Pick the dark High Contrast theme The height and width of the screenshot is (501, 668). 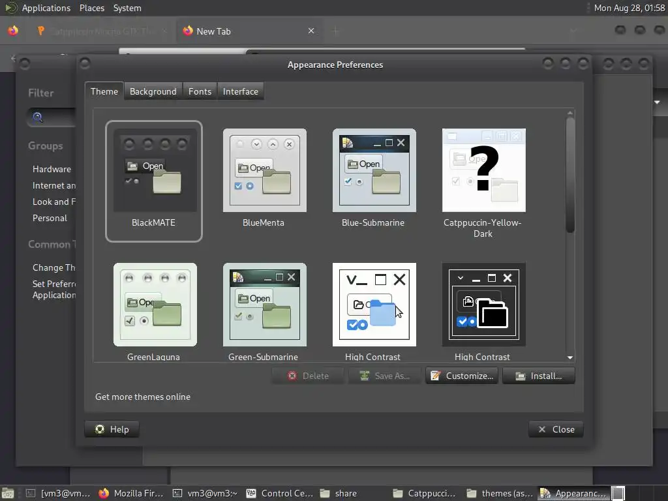[483, 305]
